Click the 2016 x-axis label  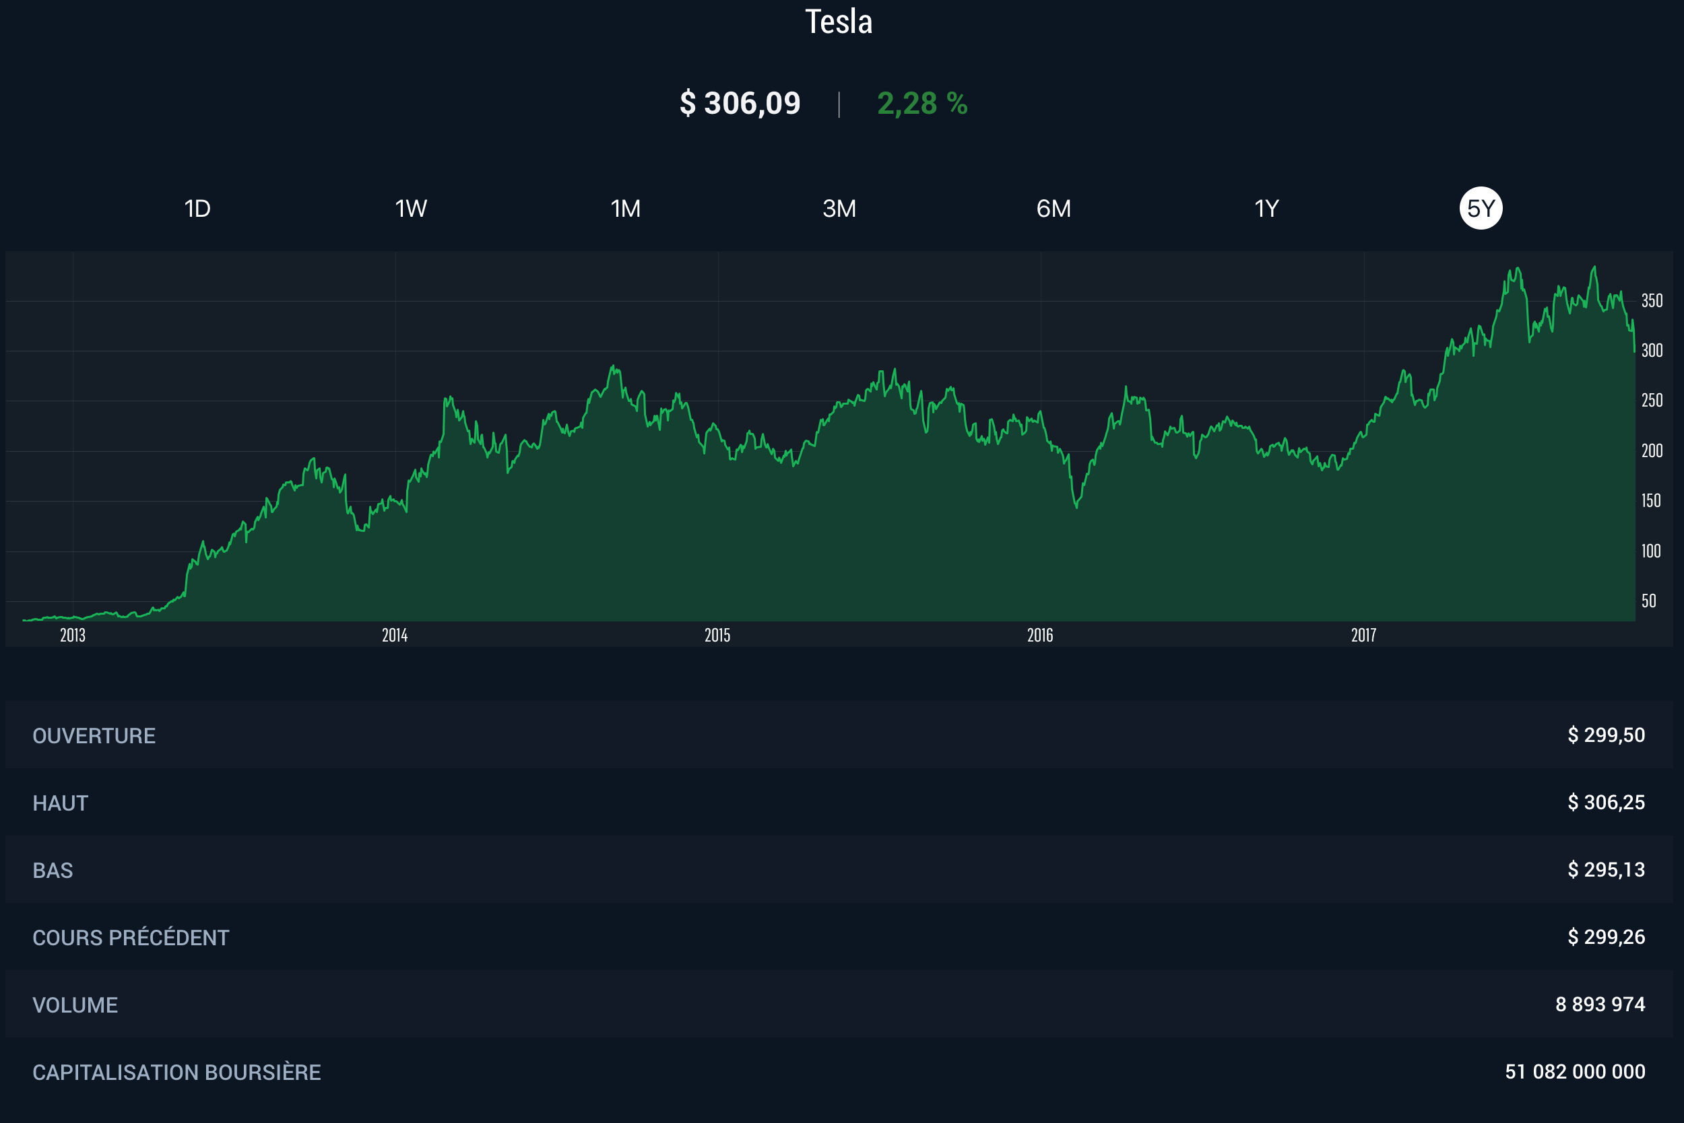1040,636
